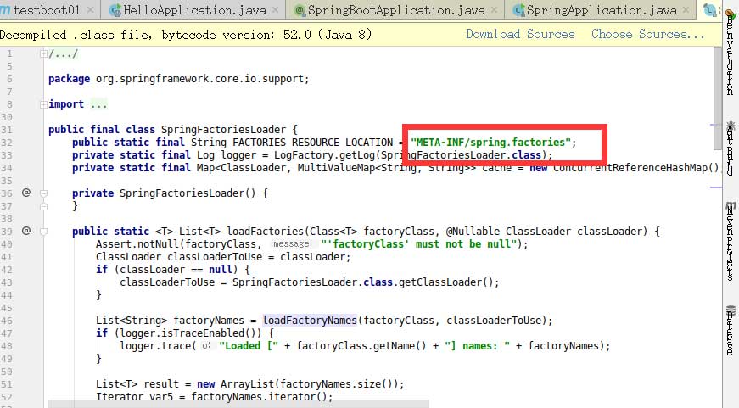
Task: Click the Download Sources link
Action: [x=520, y=35]
